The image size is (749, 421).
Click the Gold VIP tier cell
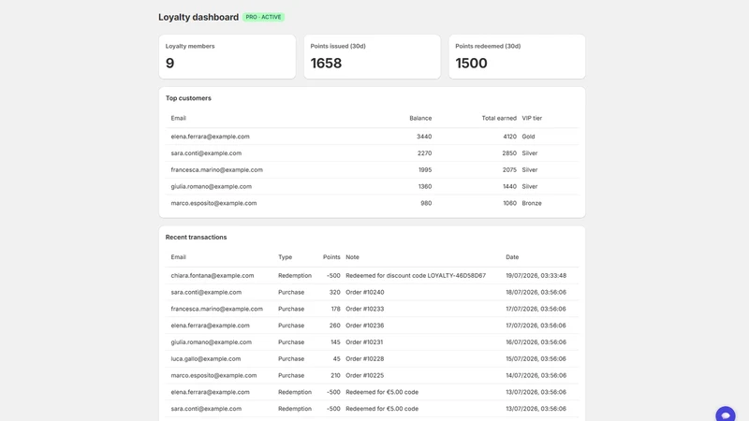click(528, 137)
